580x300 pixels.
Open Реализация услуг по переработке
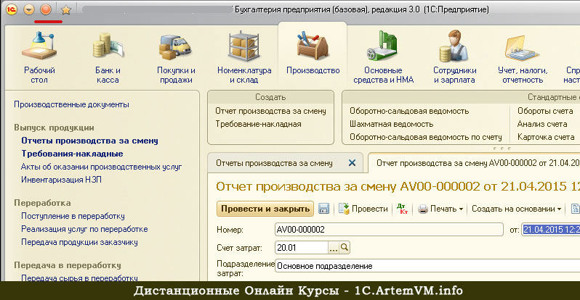[84, 229]
